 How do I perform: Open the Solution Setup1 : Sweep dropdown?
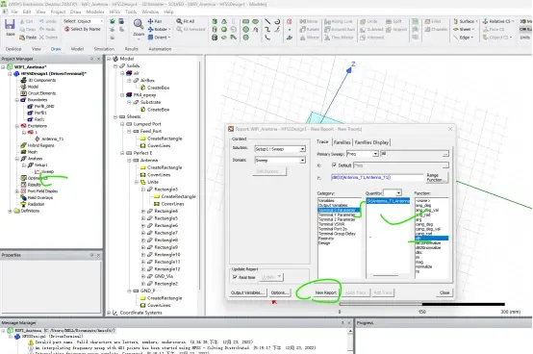click(x=302, y=149)
